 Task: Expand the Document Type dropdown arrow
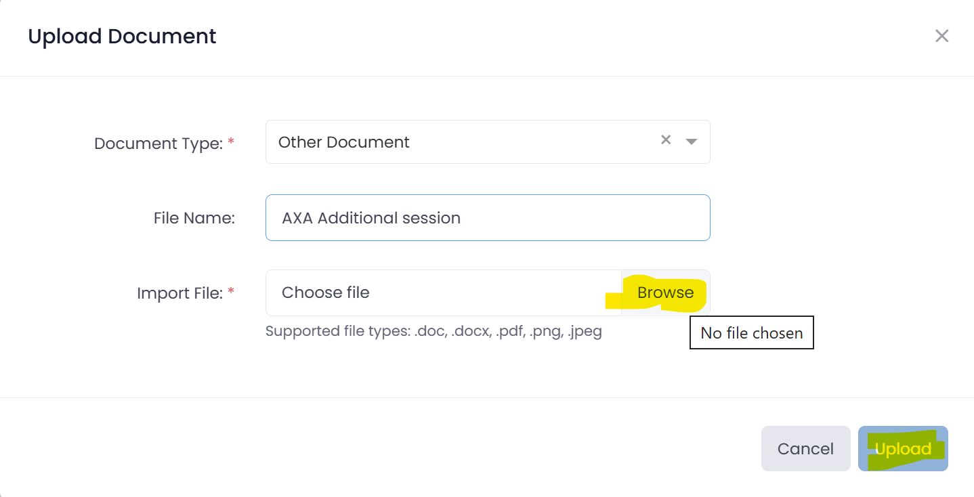(x=692, y=142)
